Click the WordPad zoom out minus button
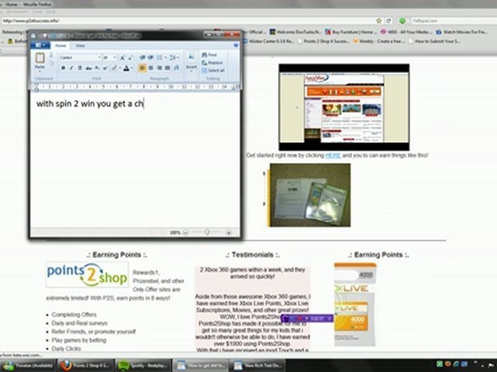This screenshot has width=497, height=372. point(186,233)
